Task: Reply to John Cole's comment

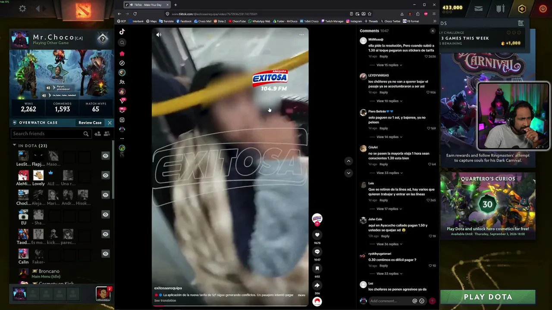Action: tap(385, 236)
